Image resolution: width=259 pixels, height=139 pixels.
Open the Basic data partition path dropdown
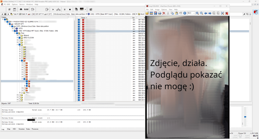point(86,14)
